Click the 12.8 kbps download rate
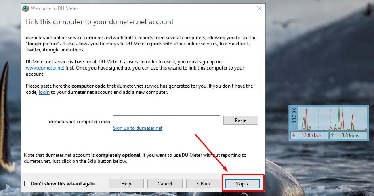The image size is (374, 196). (311, 135)
